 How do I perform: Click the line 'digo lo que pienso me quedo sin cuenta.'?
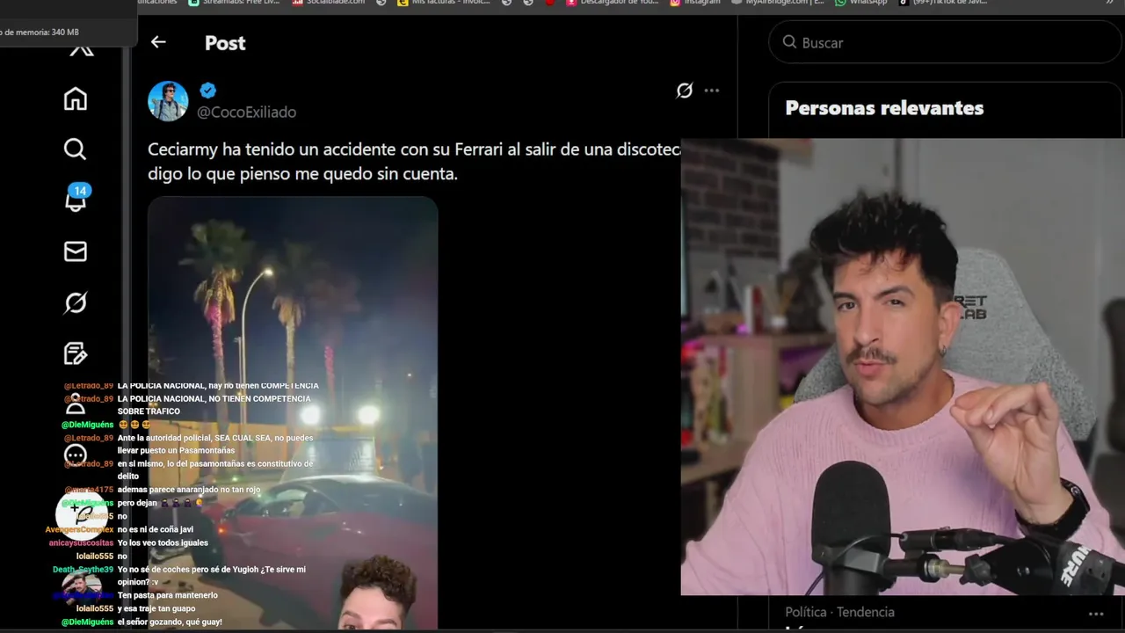pos(302,174)
